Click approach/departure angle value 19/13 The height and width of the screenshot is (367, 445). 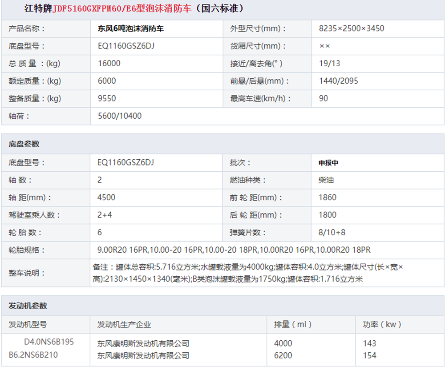point(329,63)
